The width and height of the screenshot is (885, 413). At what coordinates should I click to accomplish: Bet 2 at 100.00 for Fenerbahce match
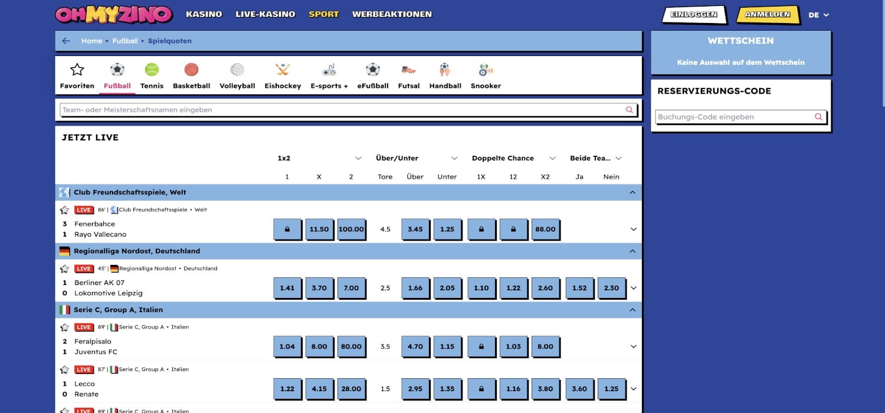351,230
